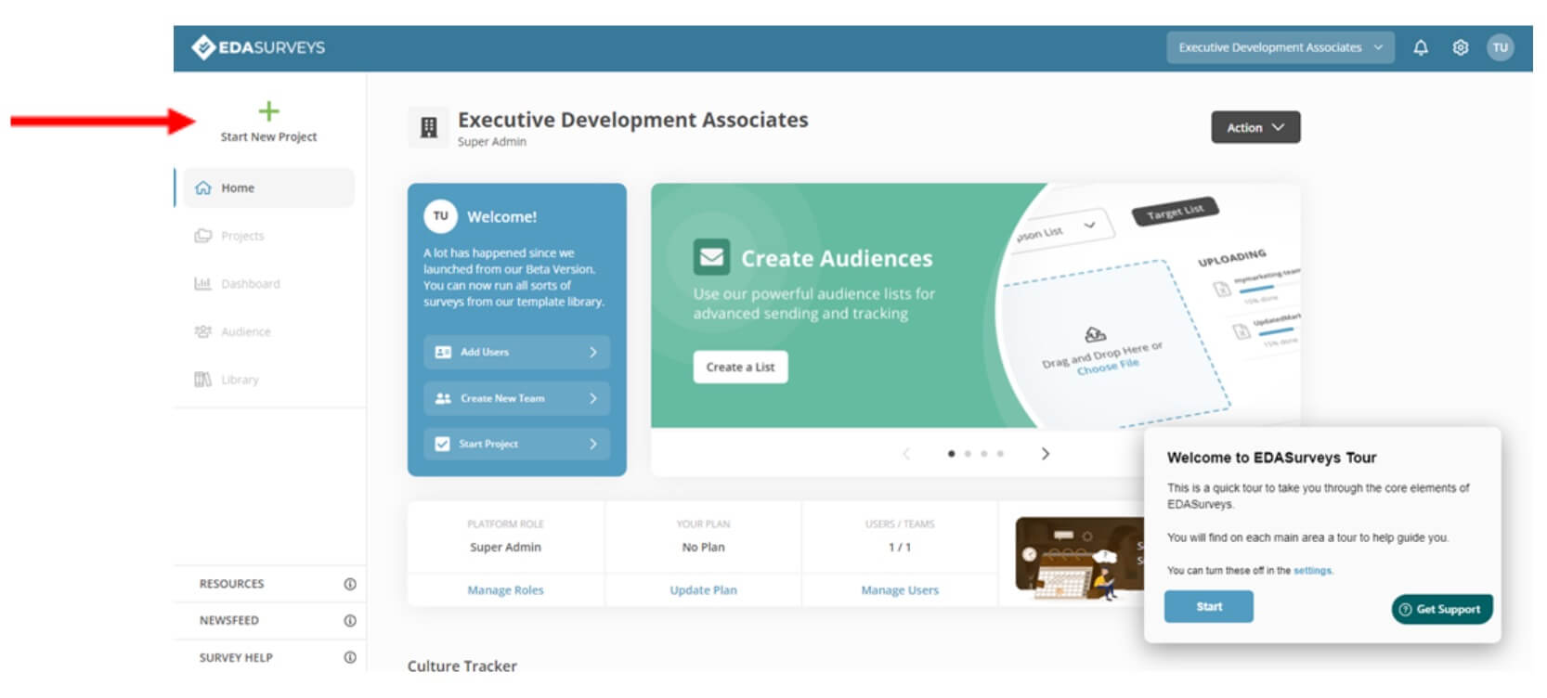1547x698 pixels.
Task: Click the Start Project arrow chevron
Action: click(x=592, y=444)
